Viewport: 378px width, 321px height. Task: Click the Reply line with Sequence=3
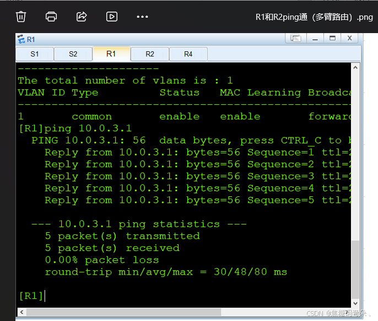coord(198,176)
